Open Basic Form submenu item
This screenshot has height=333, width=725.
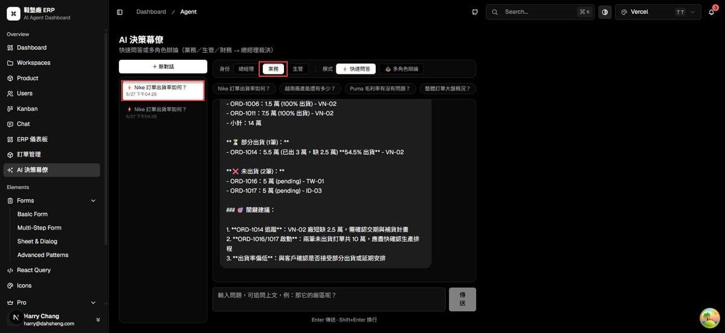[32, 214]
